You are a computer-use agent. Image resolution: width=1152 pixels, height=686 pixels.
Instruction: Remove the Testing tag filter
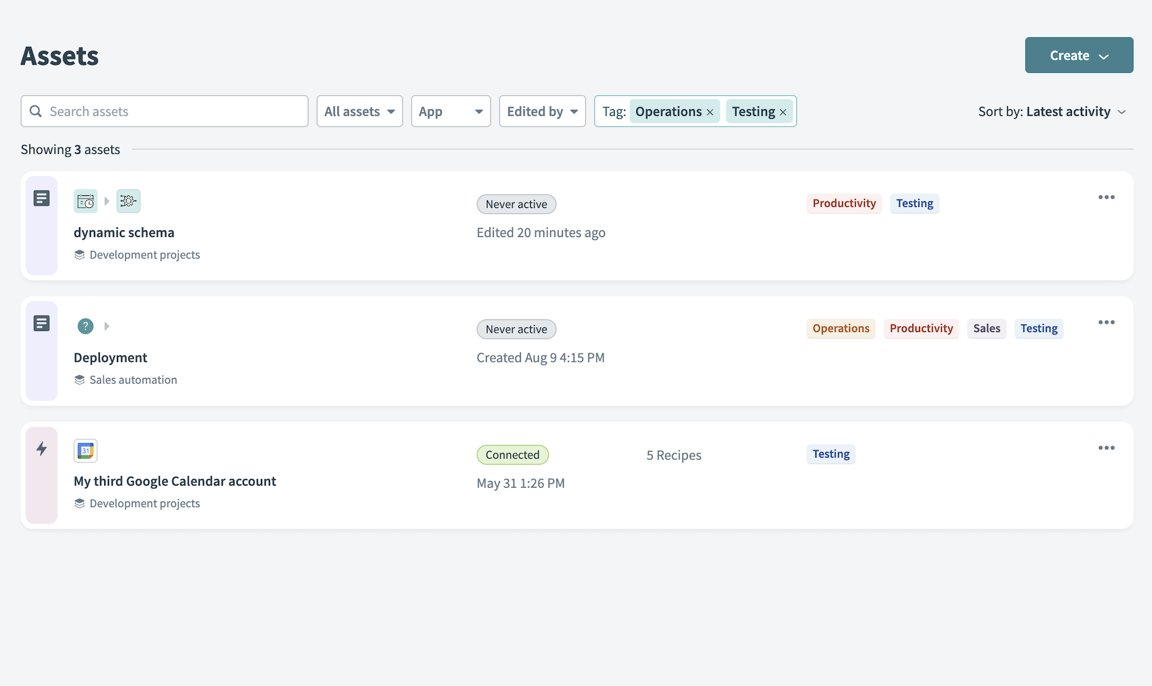pyautogui.click(x=783, y=112)
